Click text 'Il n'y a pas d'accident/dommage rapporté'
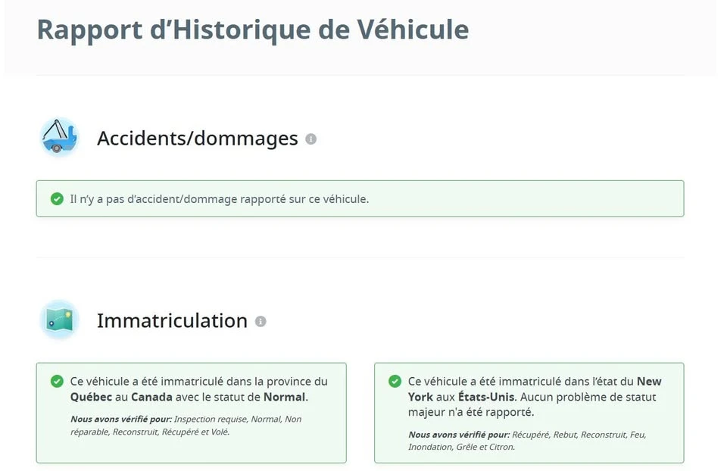Image resolution: width=727 pixels, height=471 pixels. pyautogui.click(x=220, y=199)
